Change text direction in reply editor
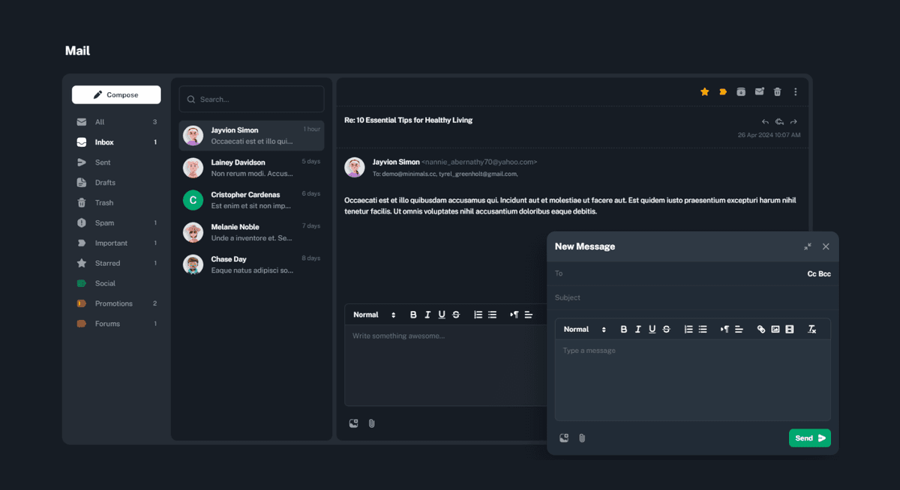 (x=514, y=315)
